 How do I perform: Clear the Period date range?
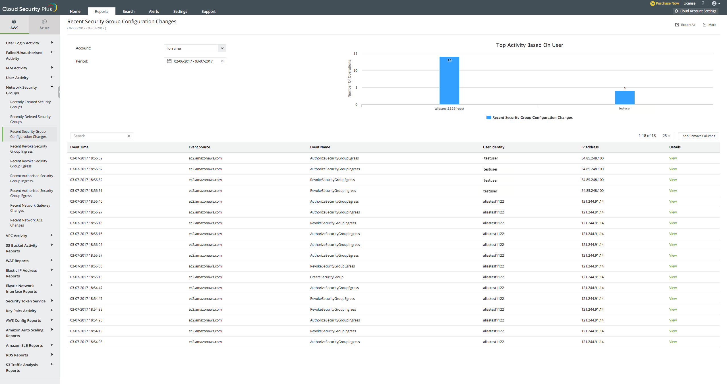click(x=222, y=61)
